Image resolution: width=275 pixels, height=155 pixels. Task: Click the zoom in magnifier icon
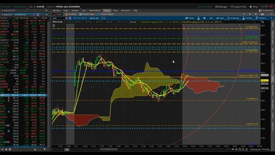point(240,149)
